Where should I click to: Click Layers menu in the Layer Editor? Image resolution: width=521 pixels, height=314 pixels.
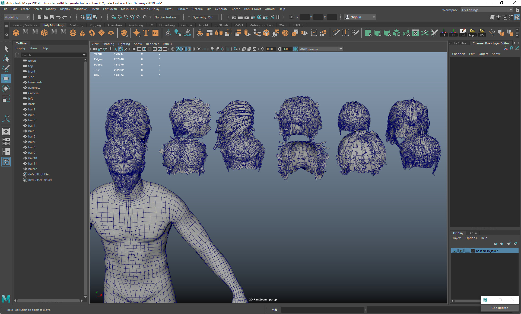457,238
